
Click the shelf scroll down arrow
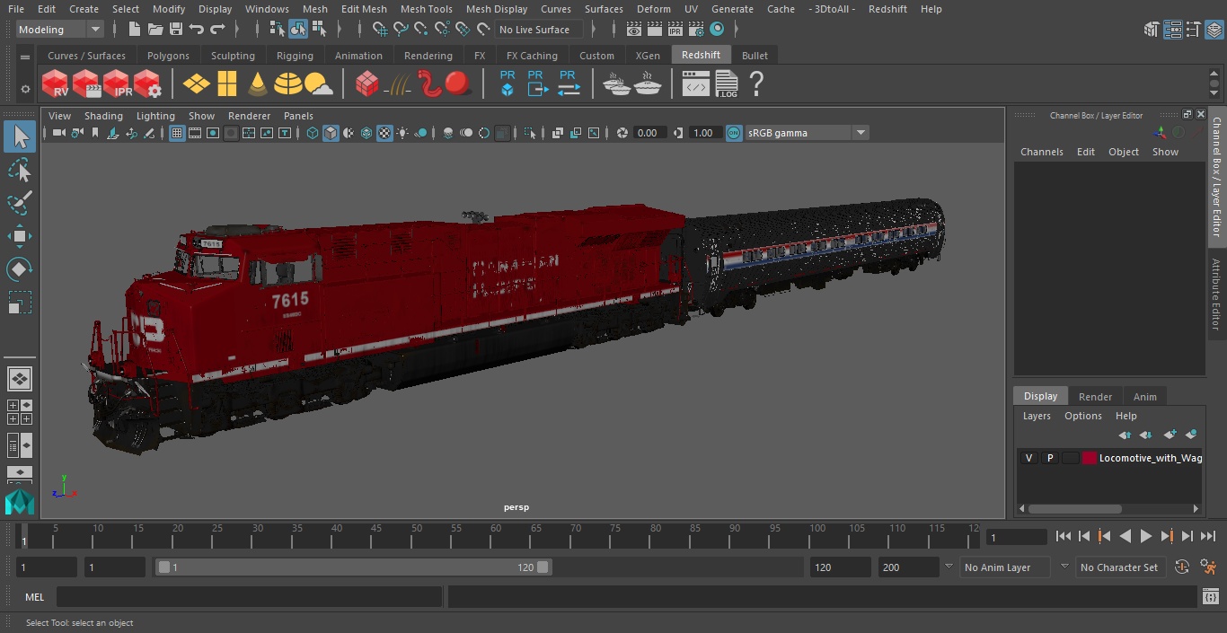1214,93
